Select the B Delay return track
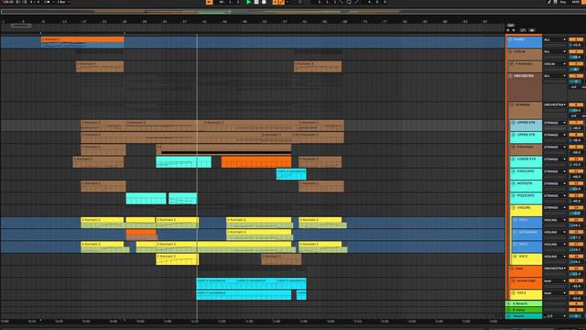Screen dimensions: 586x330 coord(524,310)
